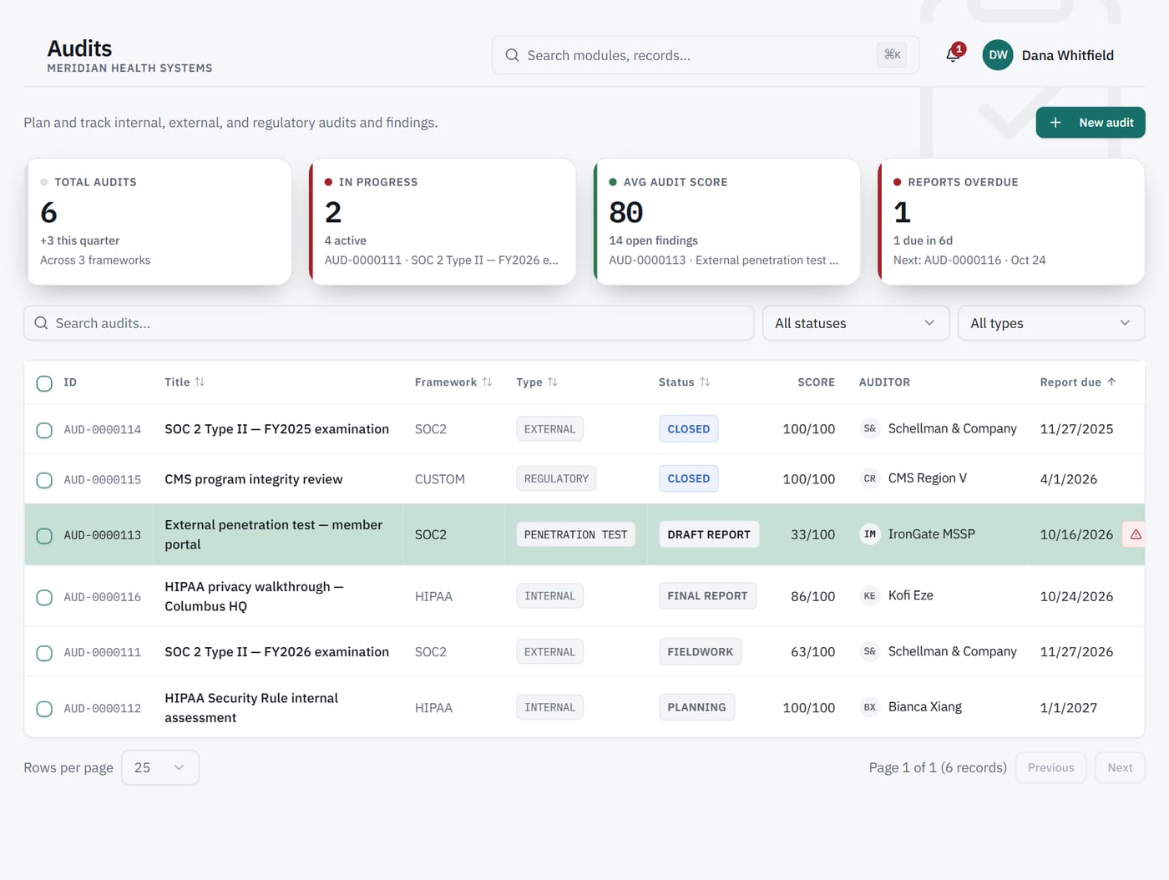Image resolution: width=1169 pixels, height=880 pixels.
Task: Tick the checkbox for AUD-0000112
Action: click(x=44, y=709)
